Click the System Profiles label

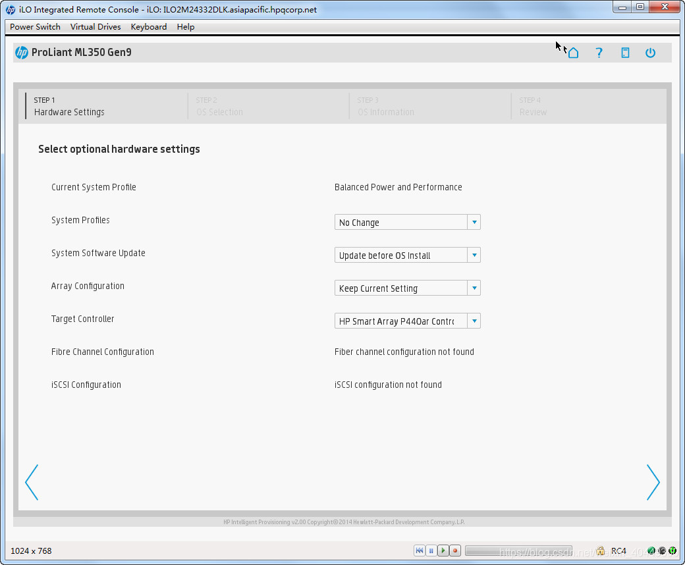click(80, 220)
